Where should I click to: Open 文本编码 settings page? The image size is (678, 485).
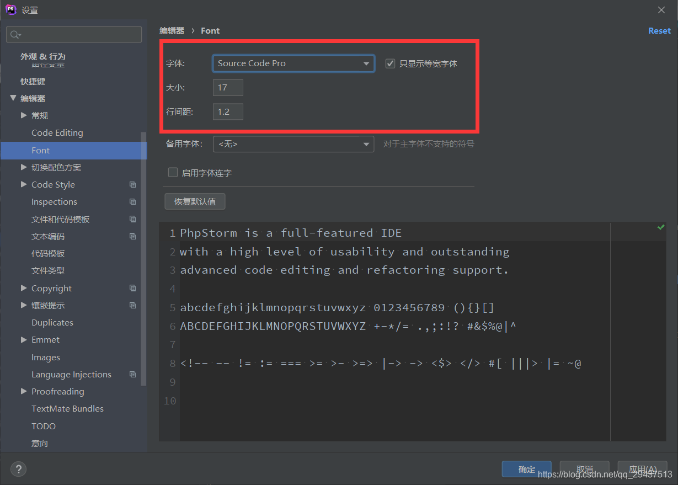(x=48, y=236)
